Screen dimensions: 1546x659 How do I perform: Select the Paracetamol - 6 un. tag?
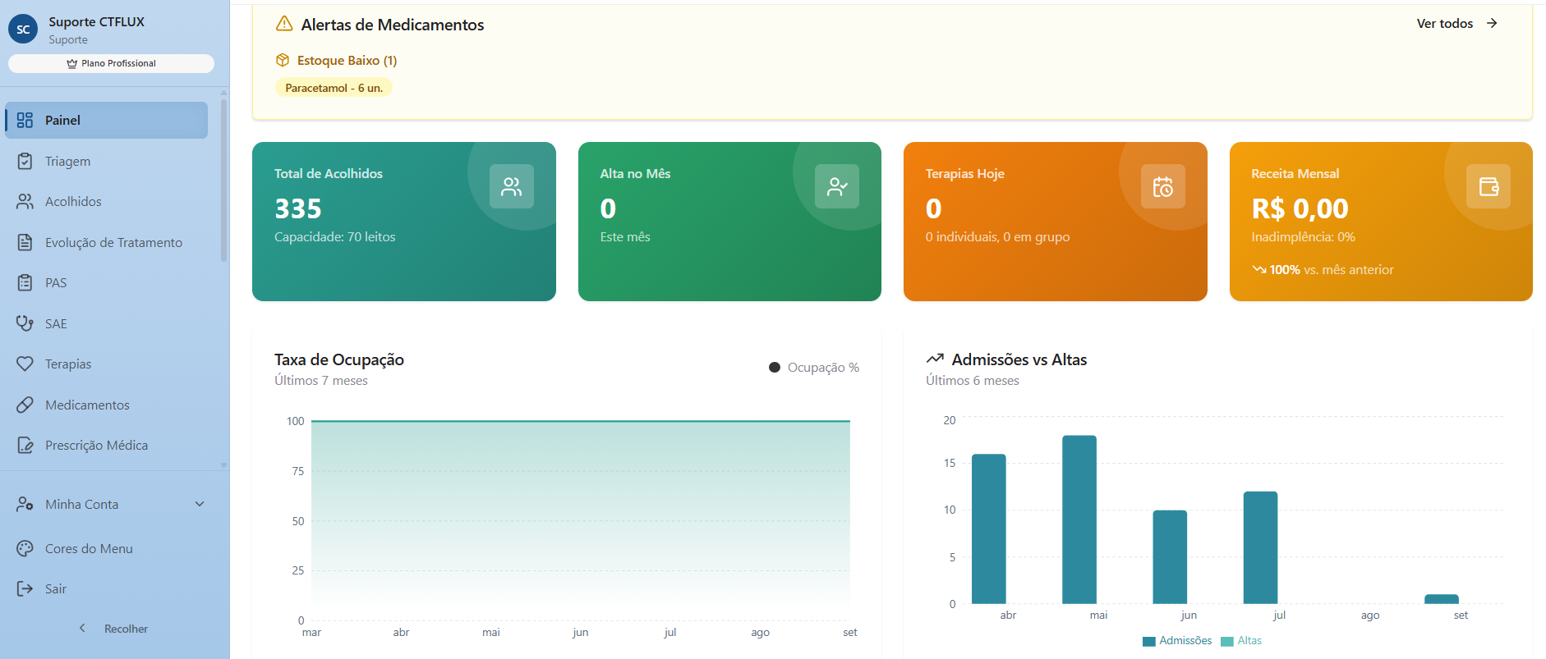tap(334, 88)
